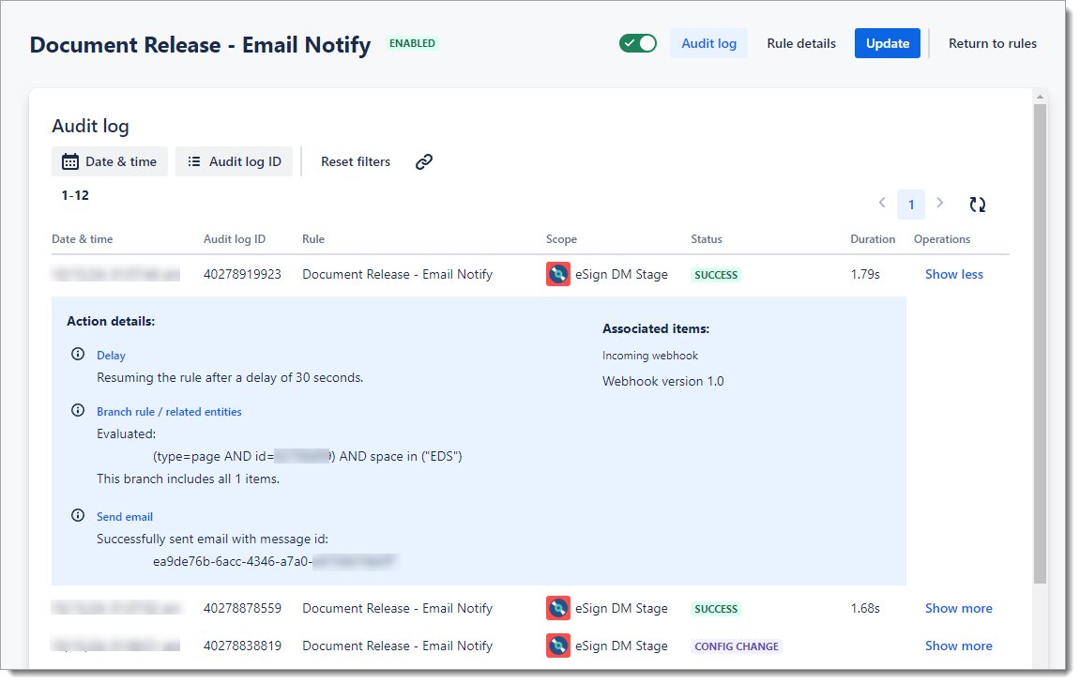Click the blue Update button
The width and height of the screenshot is (1080, 684).
887,43
